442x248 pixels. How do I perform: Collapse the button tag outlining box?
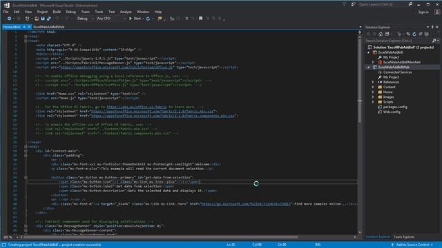[26, 178]
